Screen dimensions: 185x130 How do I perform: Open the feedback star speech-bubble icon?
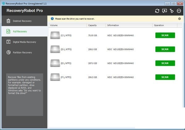pyautogui.click(x=164, y=11)
